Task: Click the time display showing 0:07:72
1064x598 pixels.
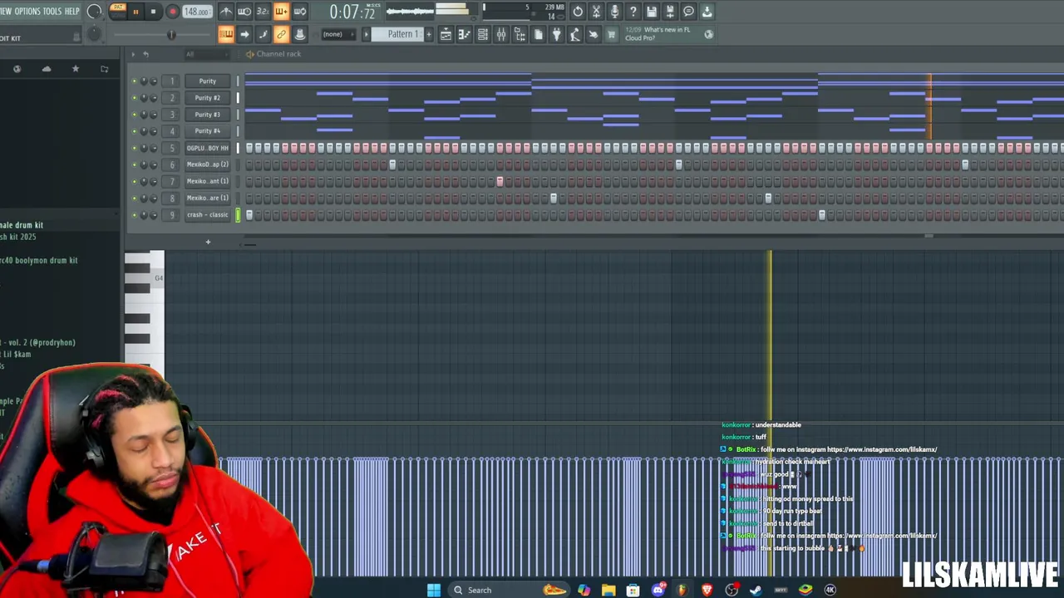Action: (352, 12)
